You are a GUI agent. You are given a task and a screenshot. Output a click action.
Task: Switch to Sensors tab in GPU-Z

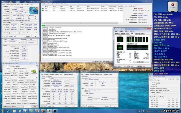click(12, 66)
